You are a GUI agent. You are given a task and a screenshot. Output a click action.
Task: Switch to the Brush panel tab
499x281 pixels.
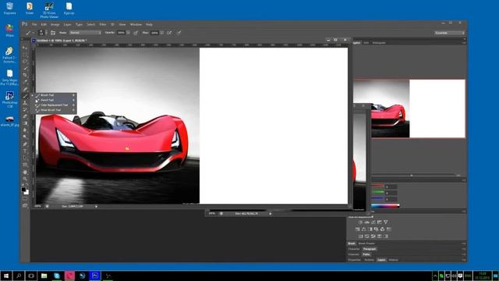pos(352,244)
